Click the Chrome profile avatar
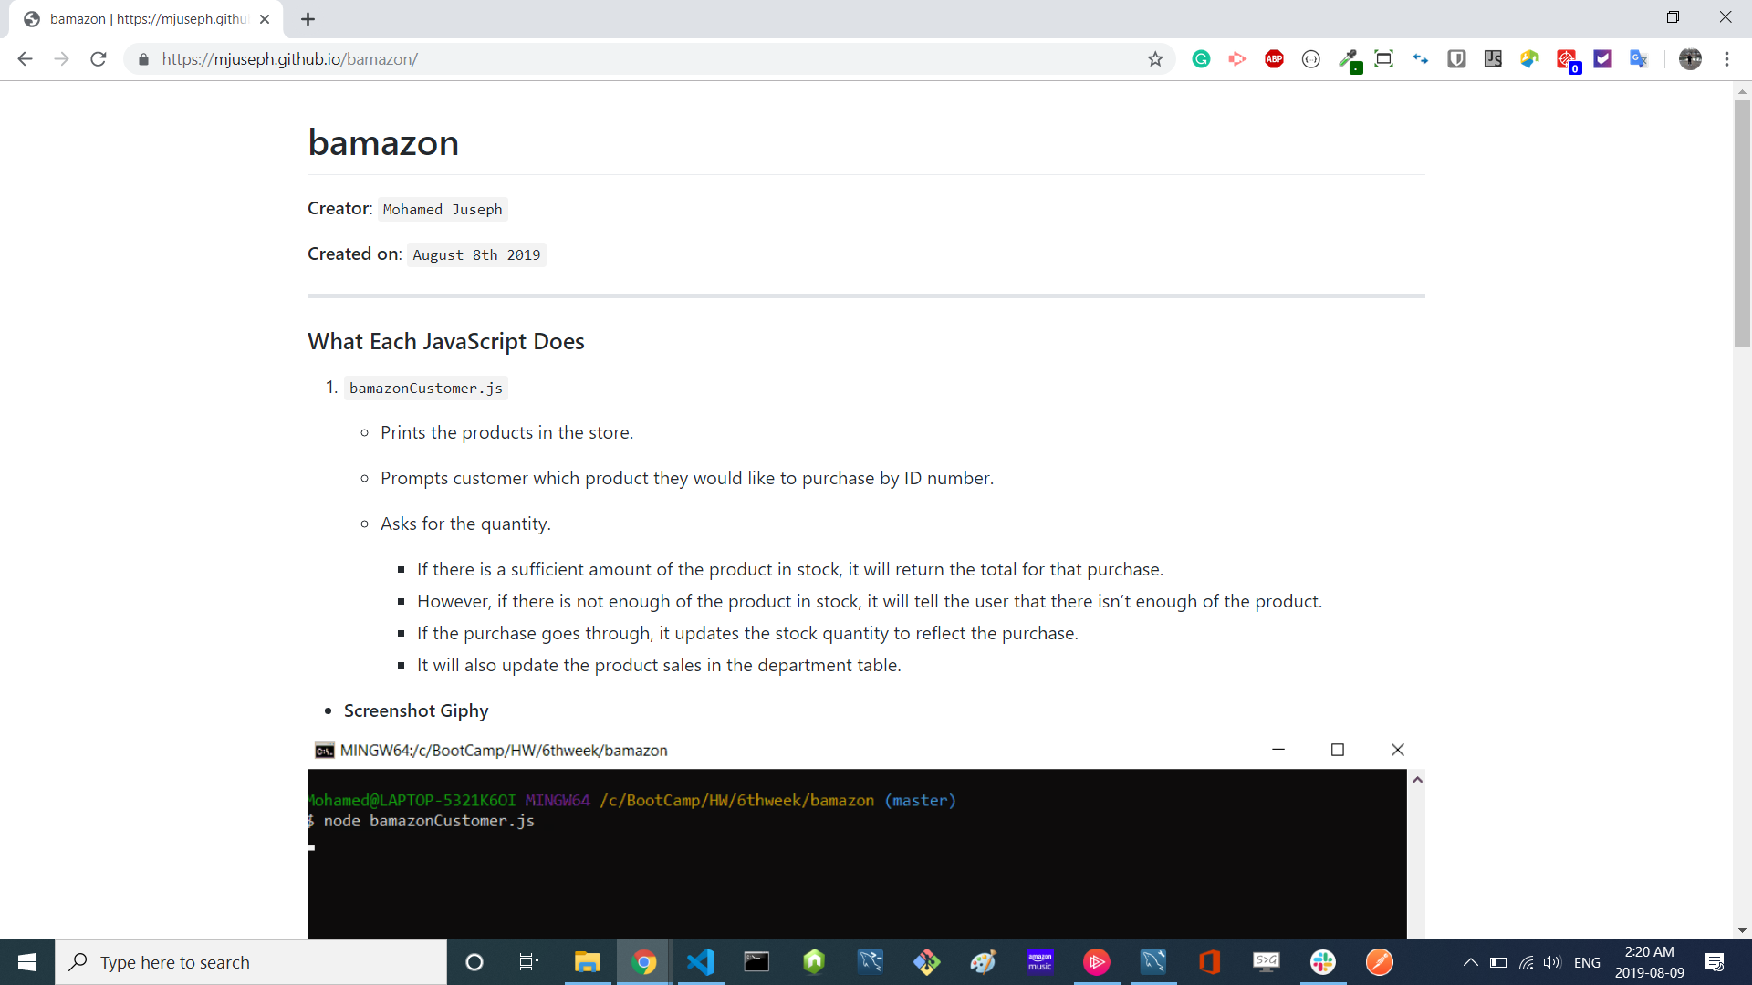The width and height of the screenshot is (1752, 985). pyautogui.click(x=1690, y=59)
